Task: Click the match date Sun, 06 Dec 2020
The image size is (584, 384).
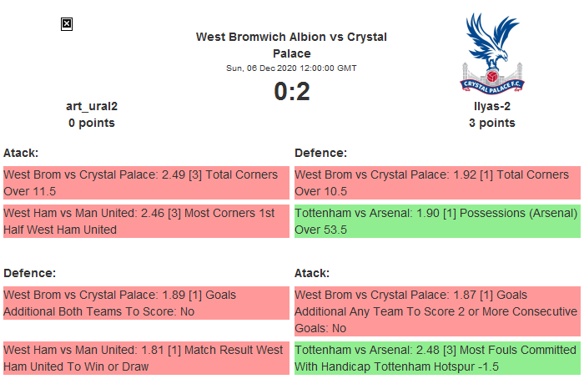Action: click(291, 68)
